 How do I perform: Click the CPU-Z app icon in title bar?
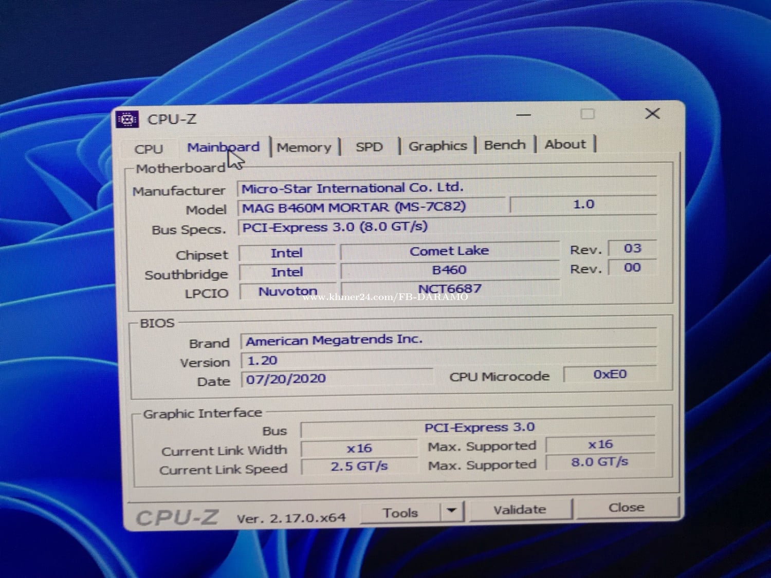(x=127, y=119)
